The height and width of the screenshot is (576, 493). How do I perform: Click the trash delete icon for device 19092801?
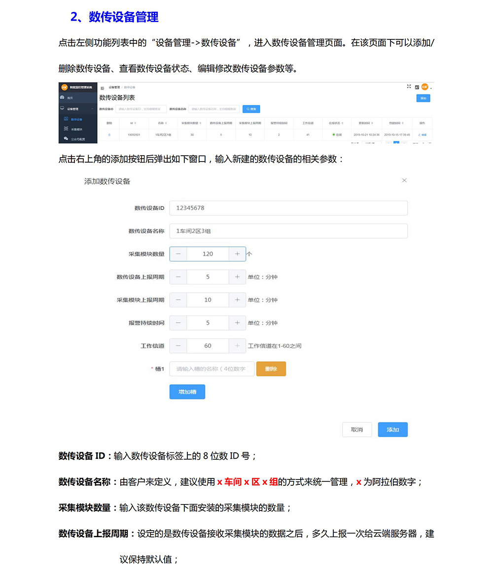pos(109,135)
